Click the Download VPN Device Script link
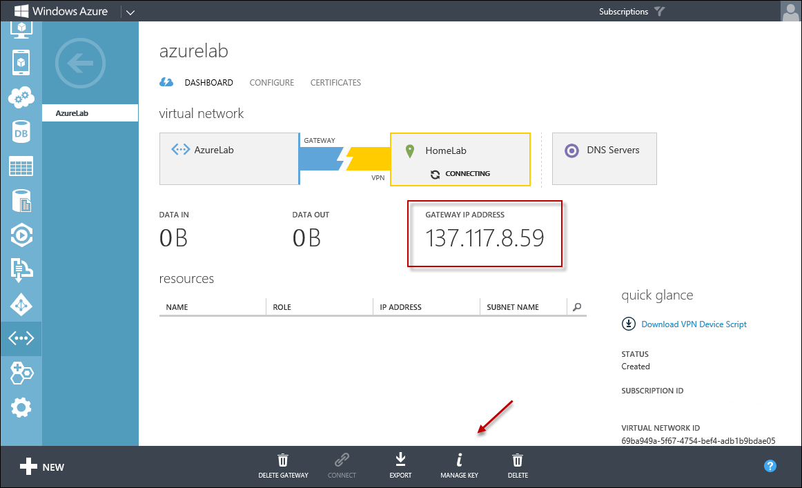Screen dimensions: 802x488 point(694,324)
